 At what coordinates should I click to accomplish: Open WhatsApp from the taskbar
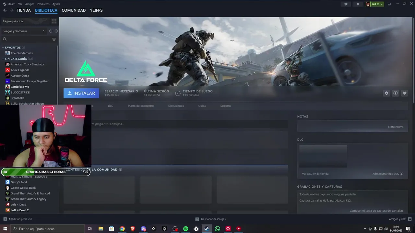click(217, 229)
